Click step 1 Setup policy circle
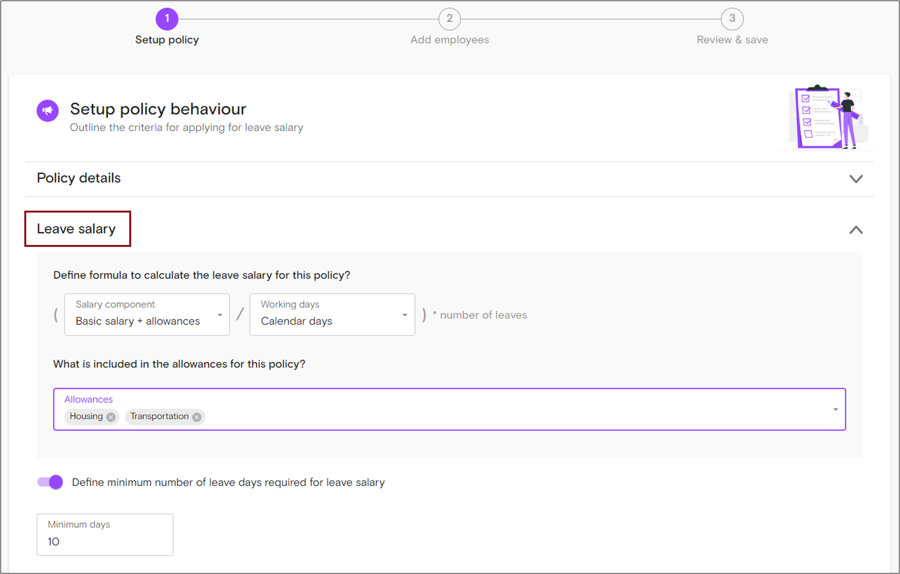The height and width of the screenshot is (574, 900). coord(166,19)
